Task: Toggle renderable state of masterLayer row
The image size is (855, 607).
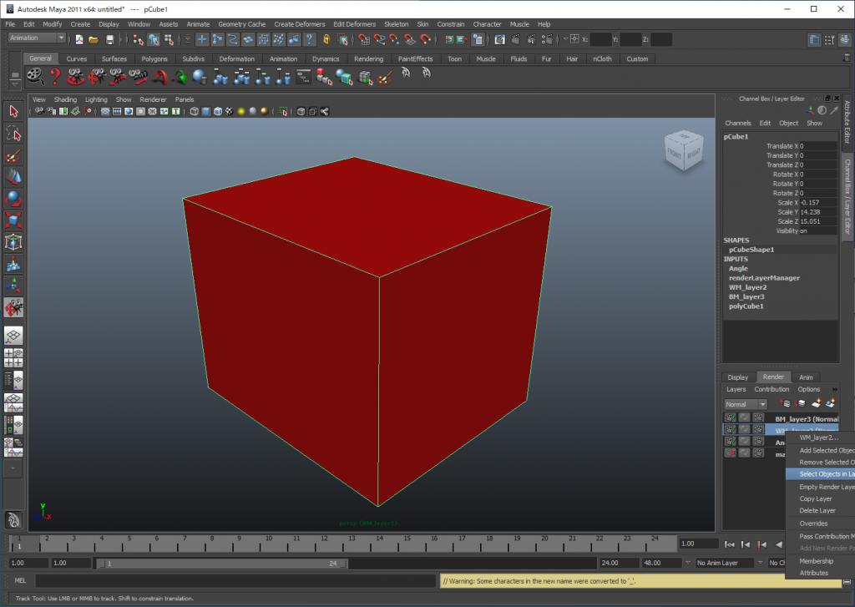Action: [x=730, y=453]
